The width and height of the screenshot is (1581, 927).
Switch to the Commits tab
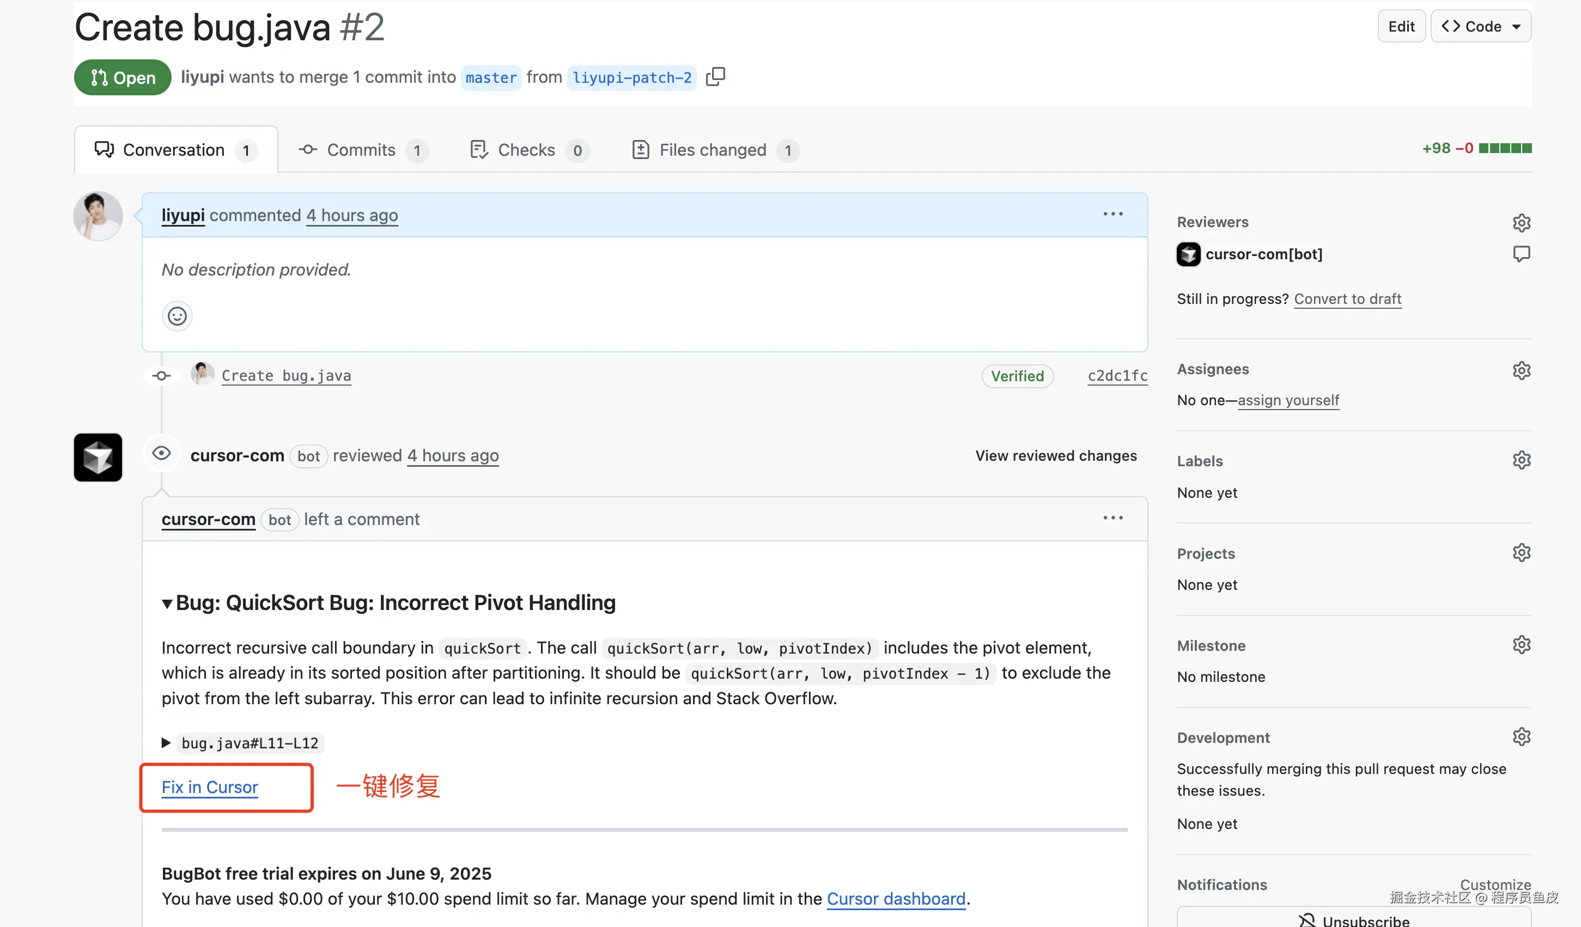tap(361, 150)
